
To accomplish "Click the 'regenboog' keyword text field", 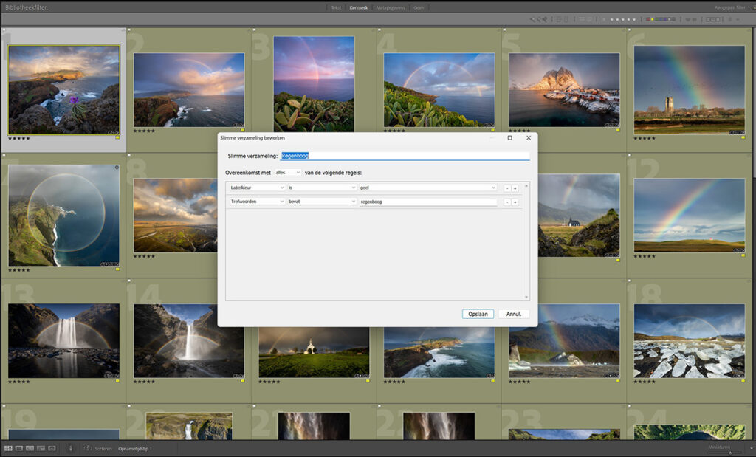I will [427, 202].
